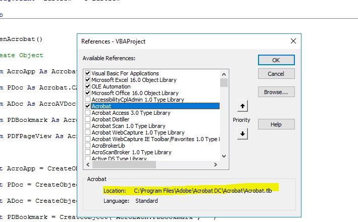Select 'AcroBrokerLib' text in list
Image resolution: width=358 pixels, height=222 pixels.
point(108,146)
